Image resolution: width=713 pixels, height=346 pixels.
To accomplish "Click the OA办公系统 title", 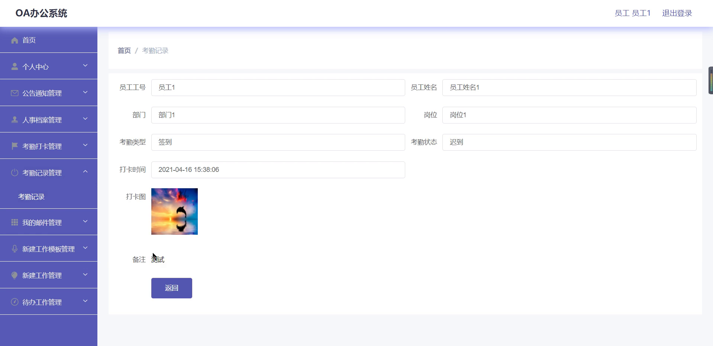I will tap(41, 13).
